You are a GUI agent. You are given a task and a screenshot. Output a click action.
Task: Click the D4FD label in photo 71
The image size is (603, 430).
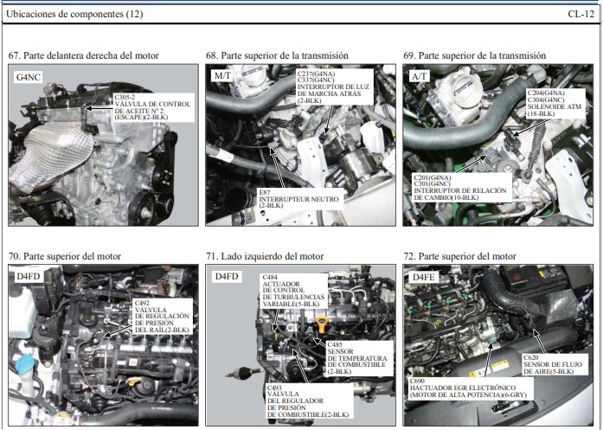click(227, 276)
